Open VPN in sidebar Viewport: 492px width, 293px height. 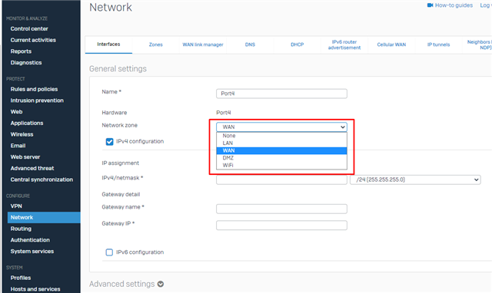point(16,206)
